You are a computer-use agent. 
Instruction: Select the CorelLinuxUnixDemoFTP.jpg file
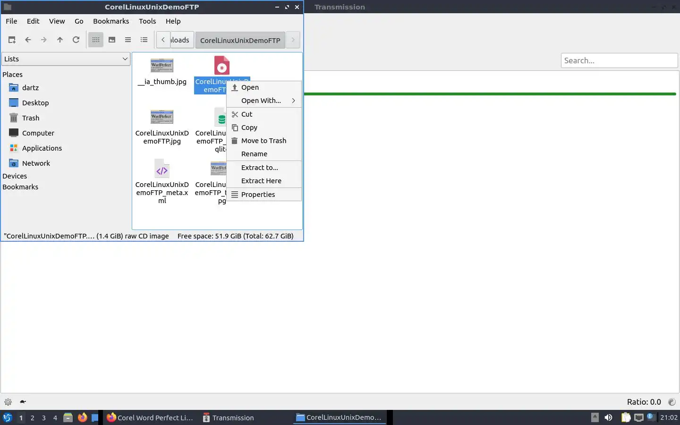[x=162, y=127]
